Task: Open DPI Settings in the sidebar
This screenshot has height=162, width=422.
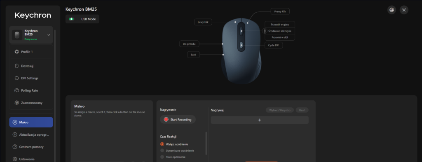Action: pyautogui.click(x=31, y=78)
